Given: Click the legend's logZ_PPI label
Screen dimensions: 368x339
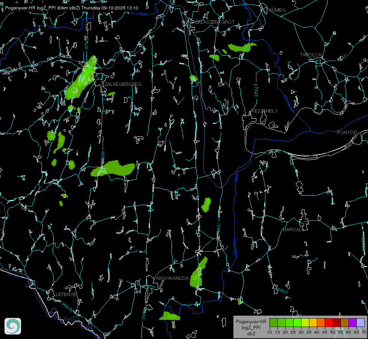Looking at the screenshot, I should [251, 327].
